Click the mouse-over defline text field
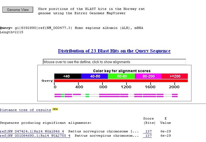The width and height of the screenshot is (206, 142). pos(114,62)
